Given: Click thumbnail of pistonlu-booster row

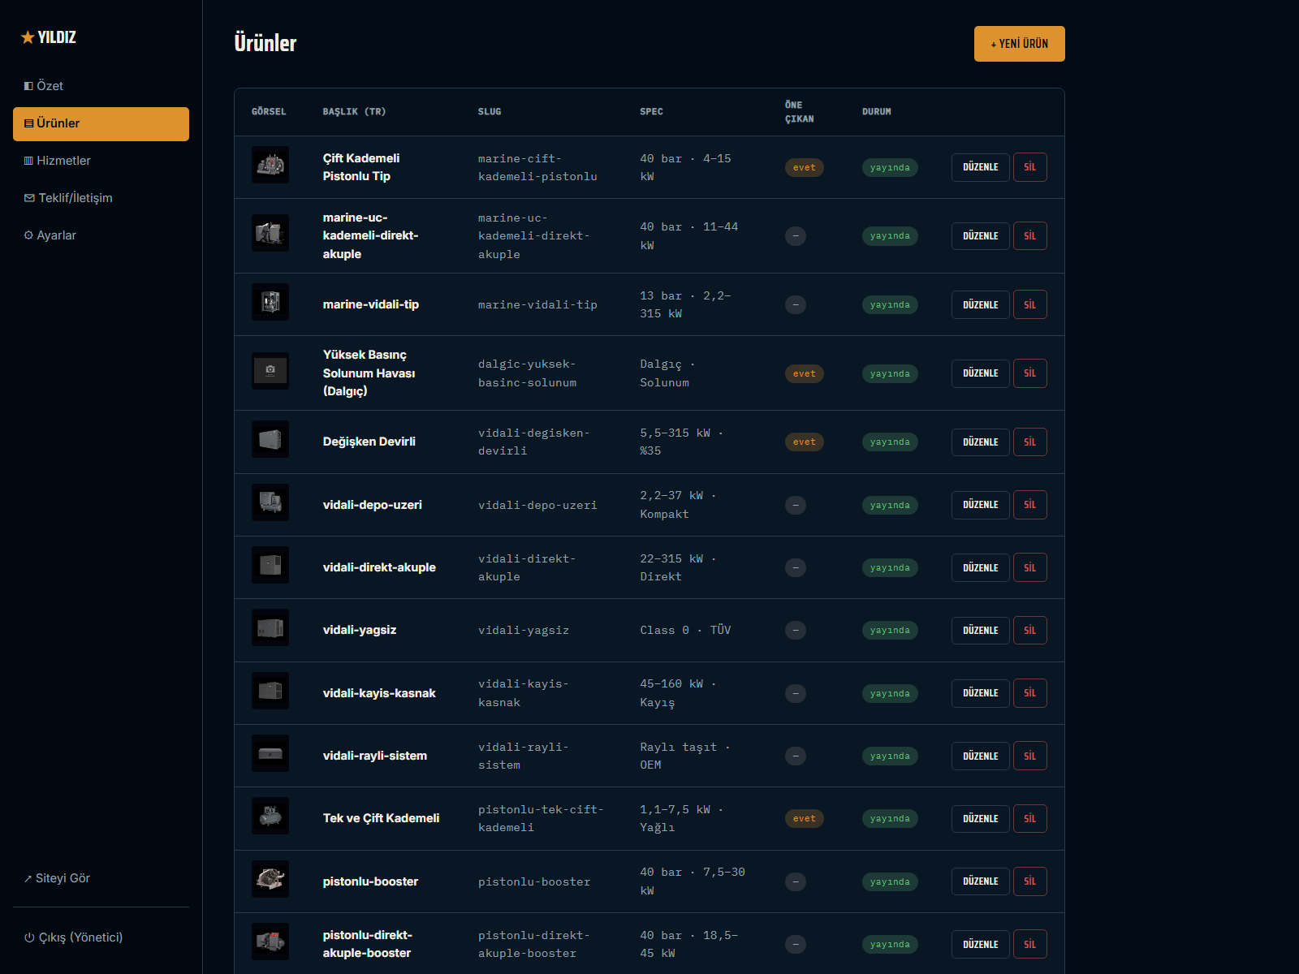Looking at the screenshot, I should pyautogui.click(x=270, y=879).
